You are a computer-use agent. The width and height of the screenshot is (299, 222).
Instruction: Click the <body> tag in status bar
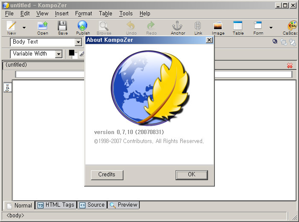pyautogui.click(x=15, y=216)
